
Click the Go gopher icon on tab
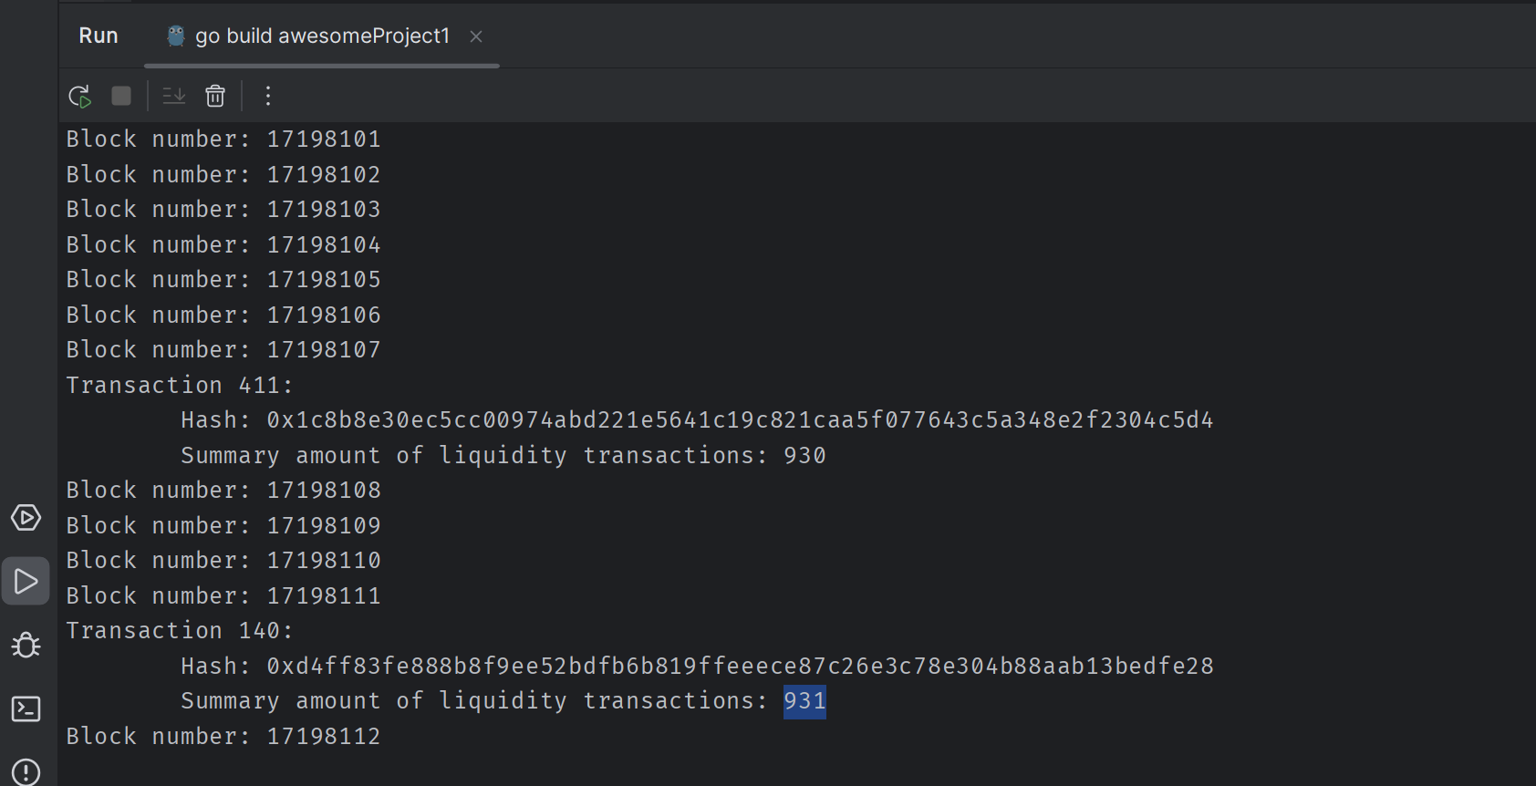(x=176, y=36)
